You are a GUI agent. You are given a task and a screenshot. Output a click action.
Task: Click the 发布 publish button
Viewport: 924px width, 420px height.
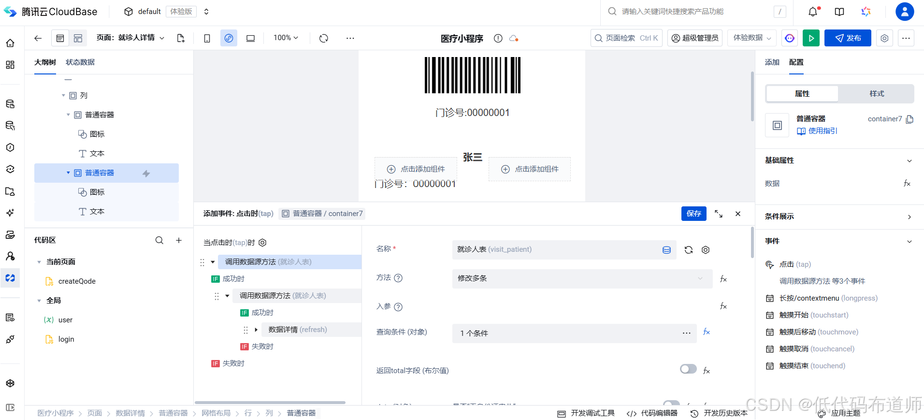click(x=848, y=38)
